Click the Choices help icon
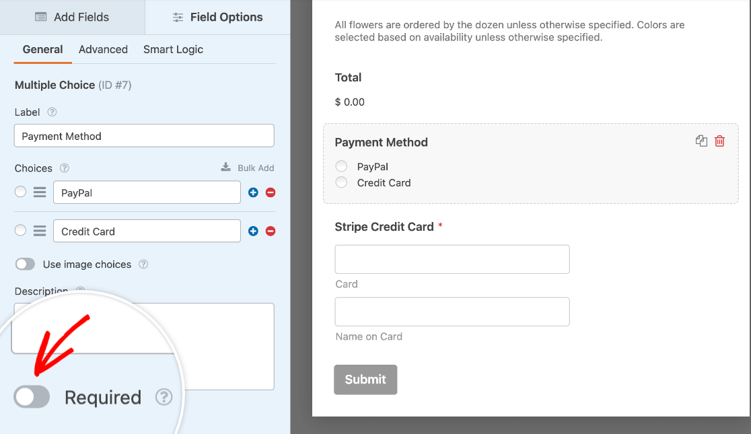Viewport: 751px width, 434px height. pos(64,168)
